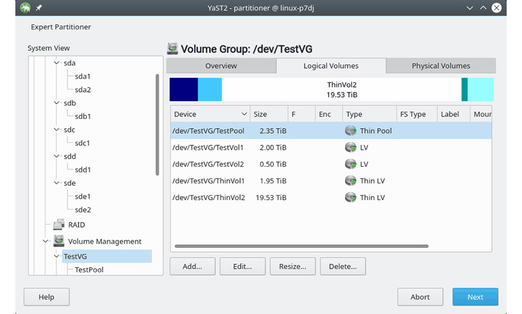Click the pin icon in title bar

39,9
